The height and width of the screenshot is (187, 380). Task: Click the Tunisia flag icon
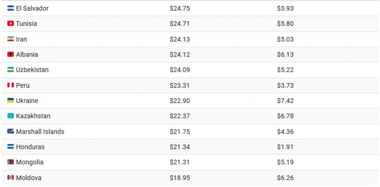point(11,24)
